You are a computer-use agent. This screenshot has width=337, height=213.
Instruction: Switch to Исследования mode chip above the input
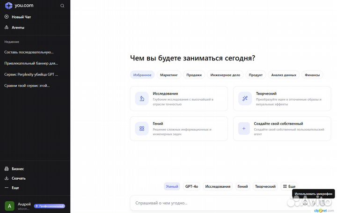point(218,186)
